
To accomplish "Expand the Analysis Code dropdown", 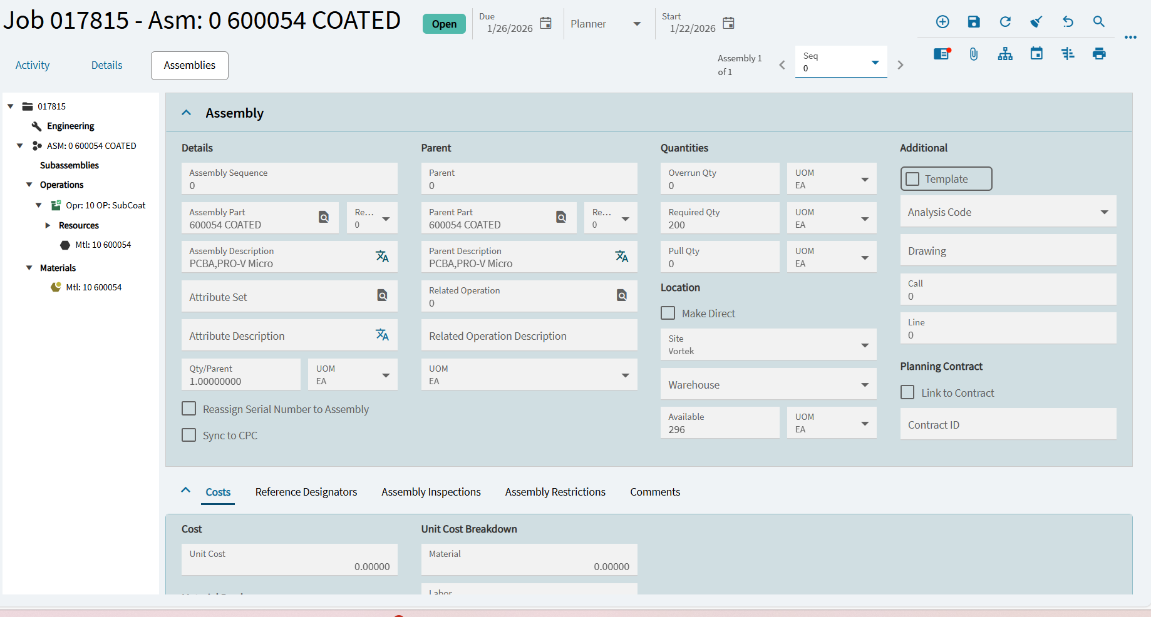I will (1104, 212).
